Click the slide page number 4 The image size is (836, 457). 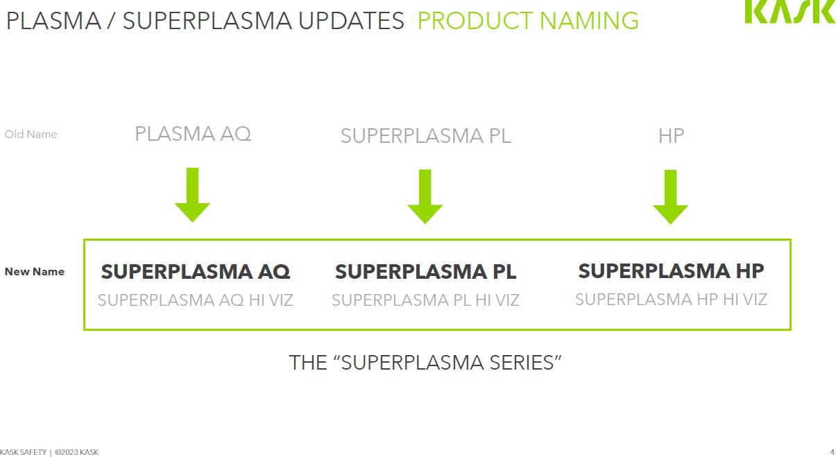(x=832, y=452)
